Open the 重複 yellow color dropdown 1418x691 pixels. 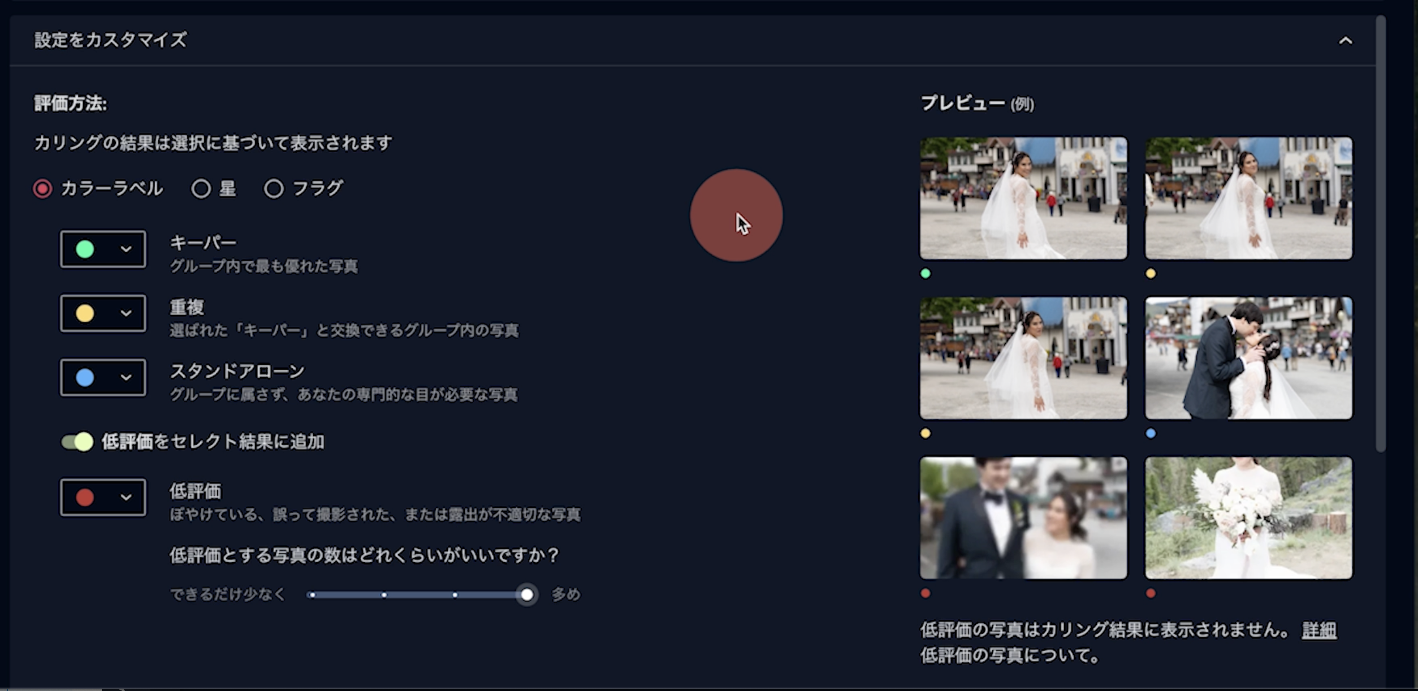pos(103,313)
